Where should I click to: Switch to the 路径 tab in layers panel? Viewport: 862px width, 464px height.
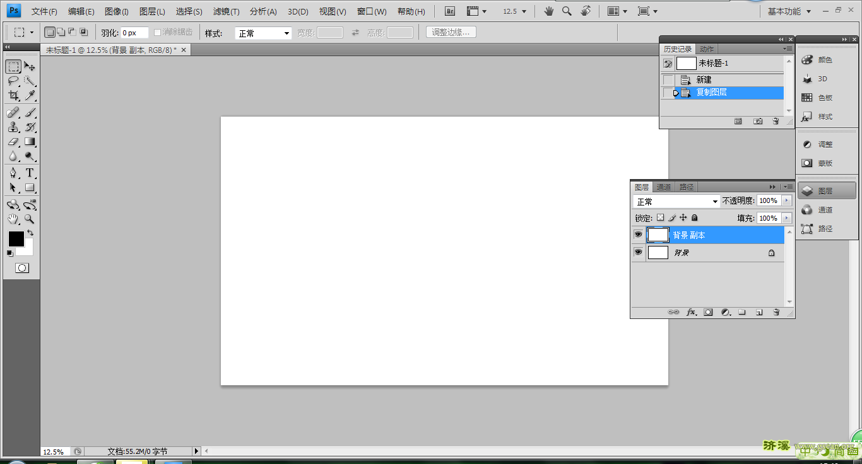687,187
